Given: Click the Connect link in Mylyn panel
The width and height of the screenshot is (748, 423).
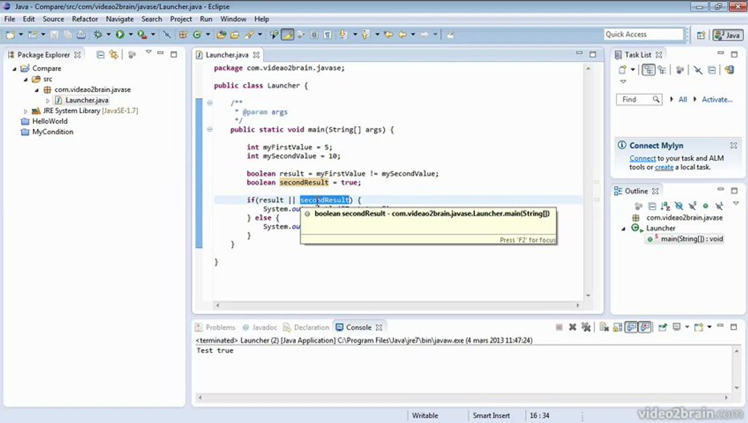Looking at the screenshot, I should 643,158.
